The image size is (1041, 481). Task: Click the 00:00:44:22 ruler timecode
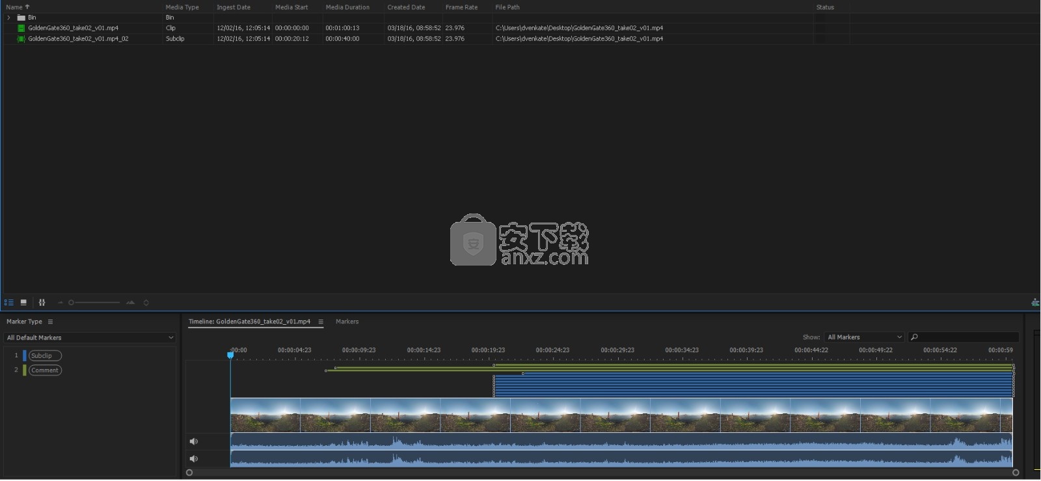(x=811, y=350)
